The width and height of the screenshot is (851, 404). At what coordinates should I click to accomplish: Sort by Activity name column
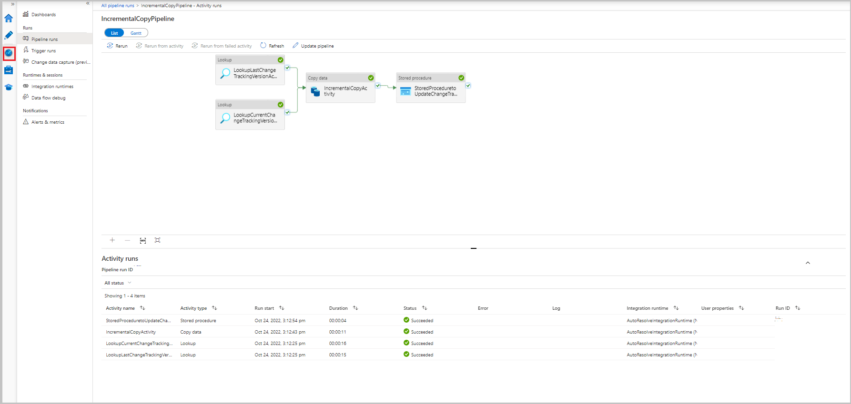click(142, 308)
